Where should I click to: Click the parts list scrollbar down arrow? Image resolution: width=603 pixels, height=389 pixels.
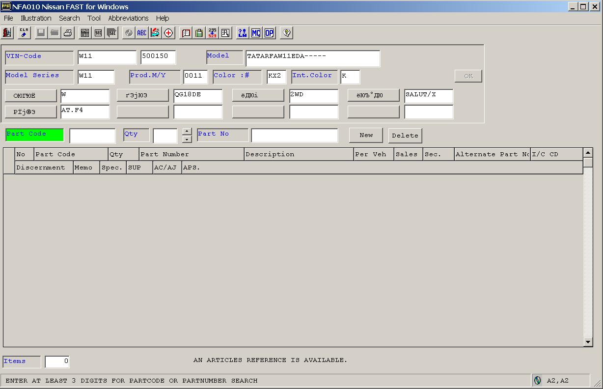(x=588, y=342)
